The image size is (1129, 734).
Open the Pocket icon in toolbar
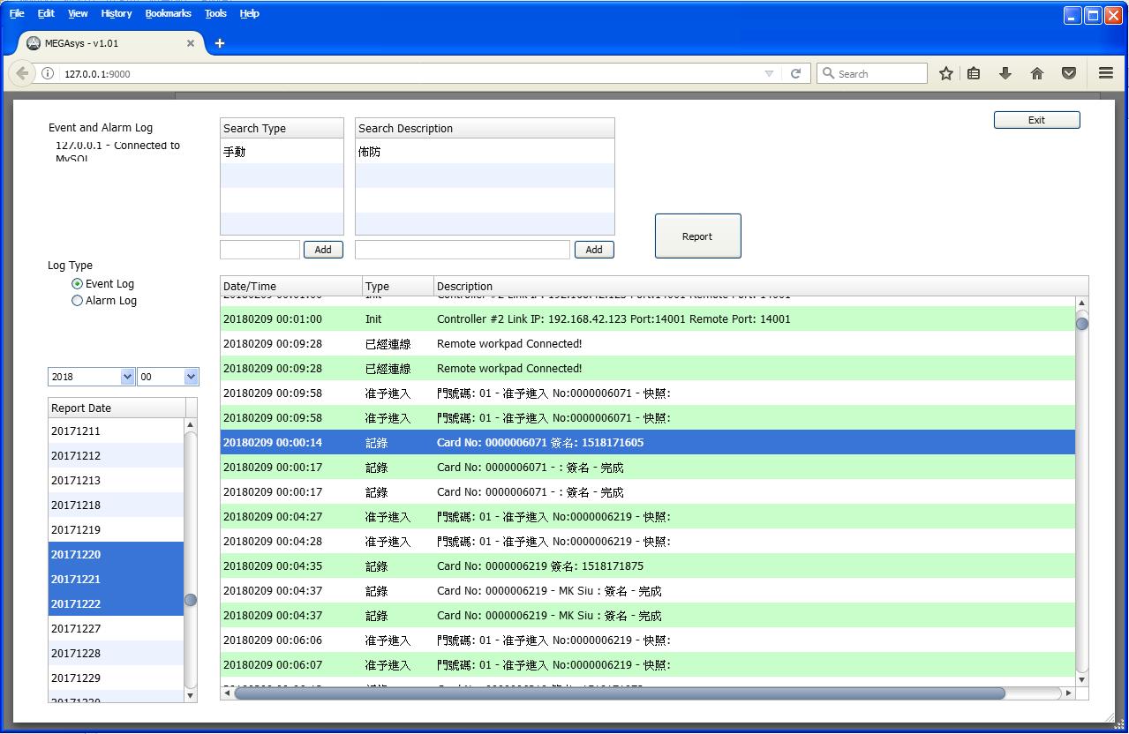pos(1069,74)
